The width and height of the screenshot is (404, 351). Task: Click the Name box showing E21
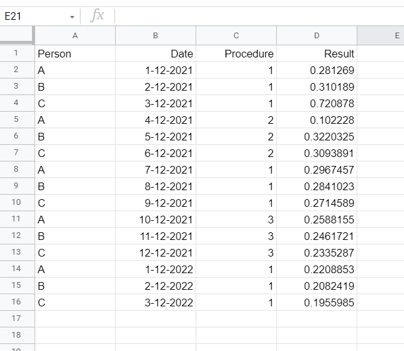coord(32,17)
